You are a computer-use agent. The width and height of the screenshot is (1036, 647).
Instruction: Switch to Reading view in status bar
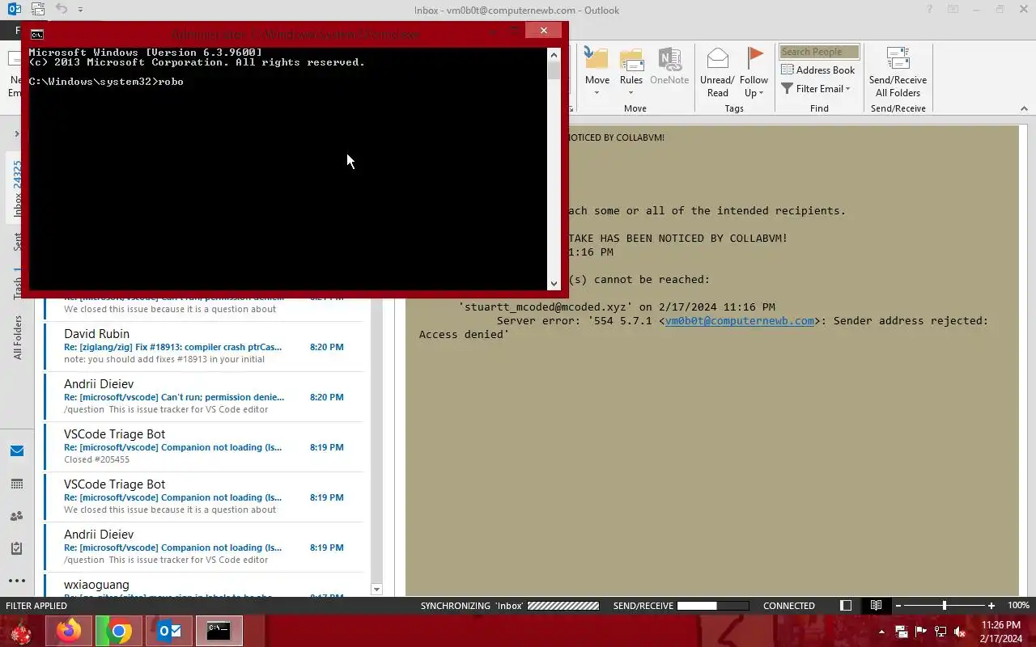(x=876, y=605)
